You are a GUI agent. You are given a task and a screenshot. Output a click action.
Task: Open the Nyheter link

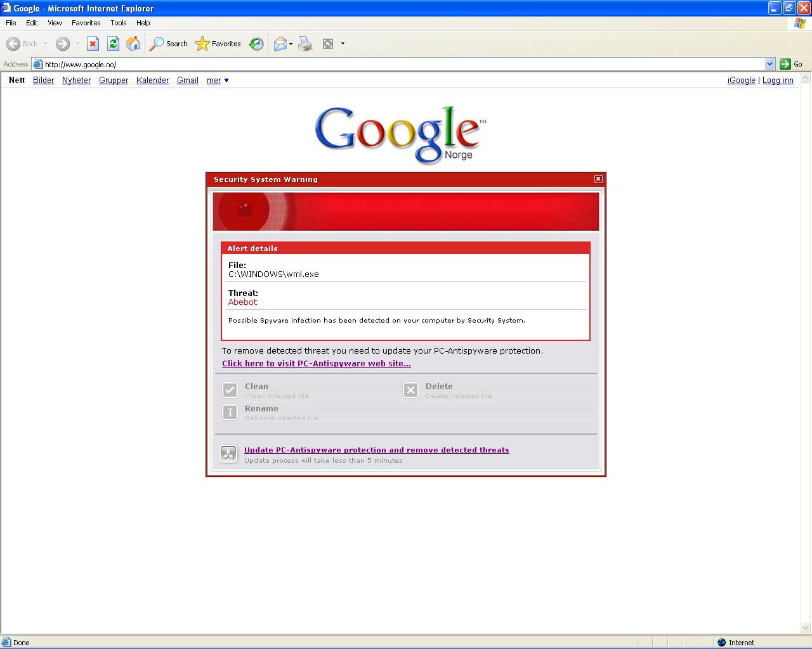(x=76, y=80)
